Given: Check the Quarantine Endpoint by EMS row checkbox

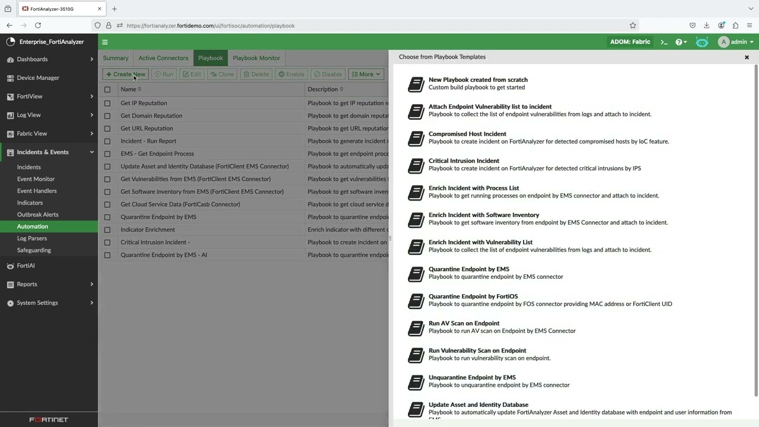Looking at the screenshot, I should (x=107, y=217).
